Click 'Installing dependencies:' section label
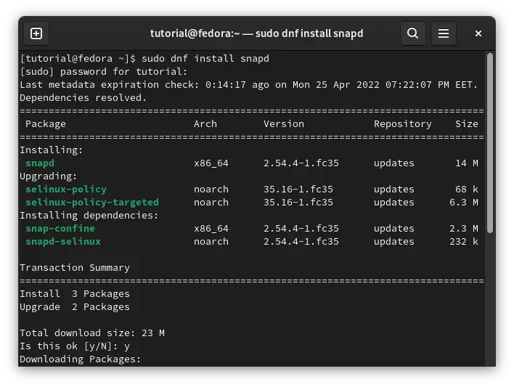Viewport: 514px width, 387px height. pyautogui.click(x=89, y=215)
